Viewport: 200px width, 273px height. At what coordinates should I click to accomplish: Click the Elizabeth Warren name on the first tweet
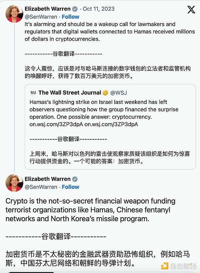[48, 9]
